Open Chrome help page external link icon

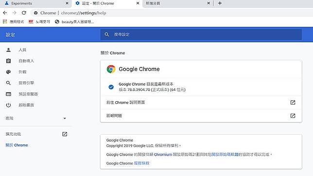click(x=293, y=103)
